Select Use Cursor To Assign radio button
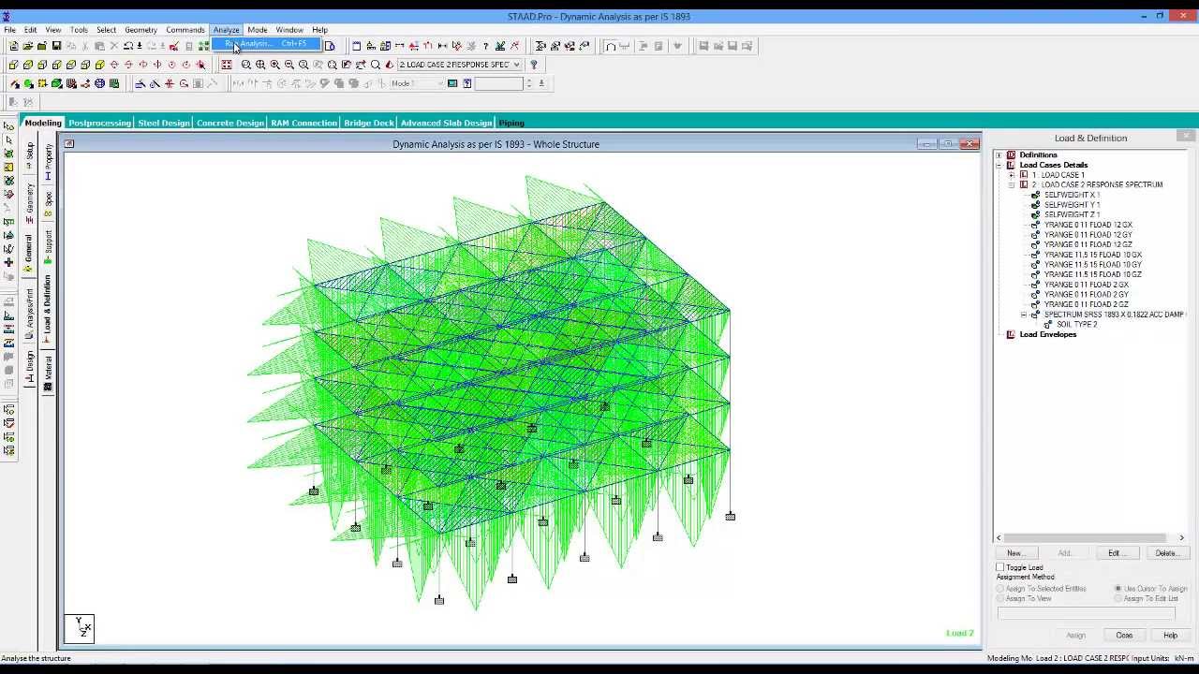Viewport: 1199px width, 674px height. pyautogui.click(x=1118, y=589)
